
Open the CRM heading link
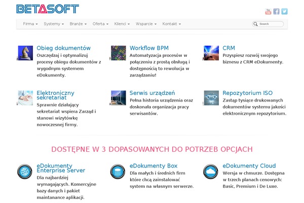(229, 48)
